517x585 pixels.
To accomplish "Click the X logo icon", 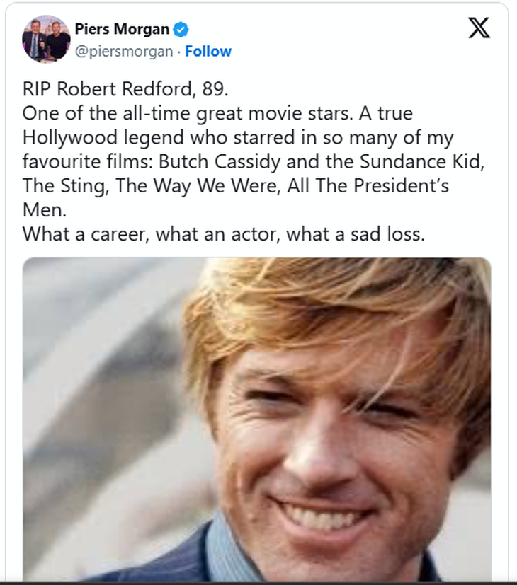I will 479,29.
